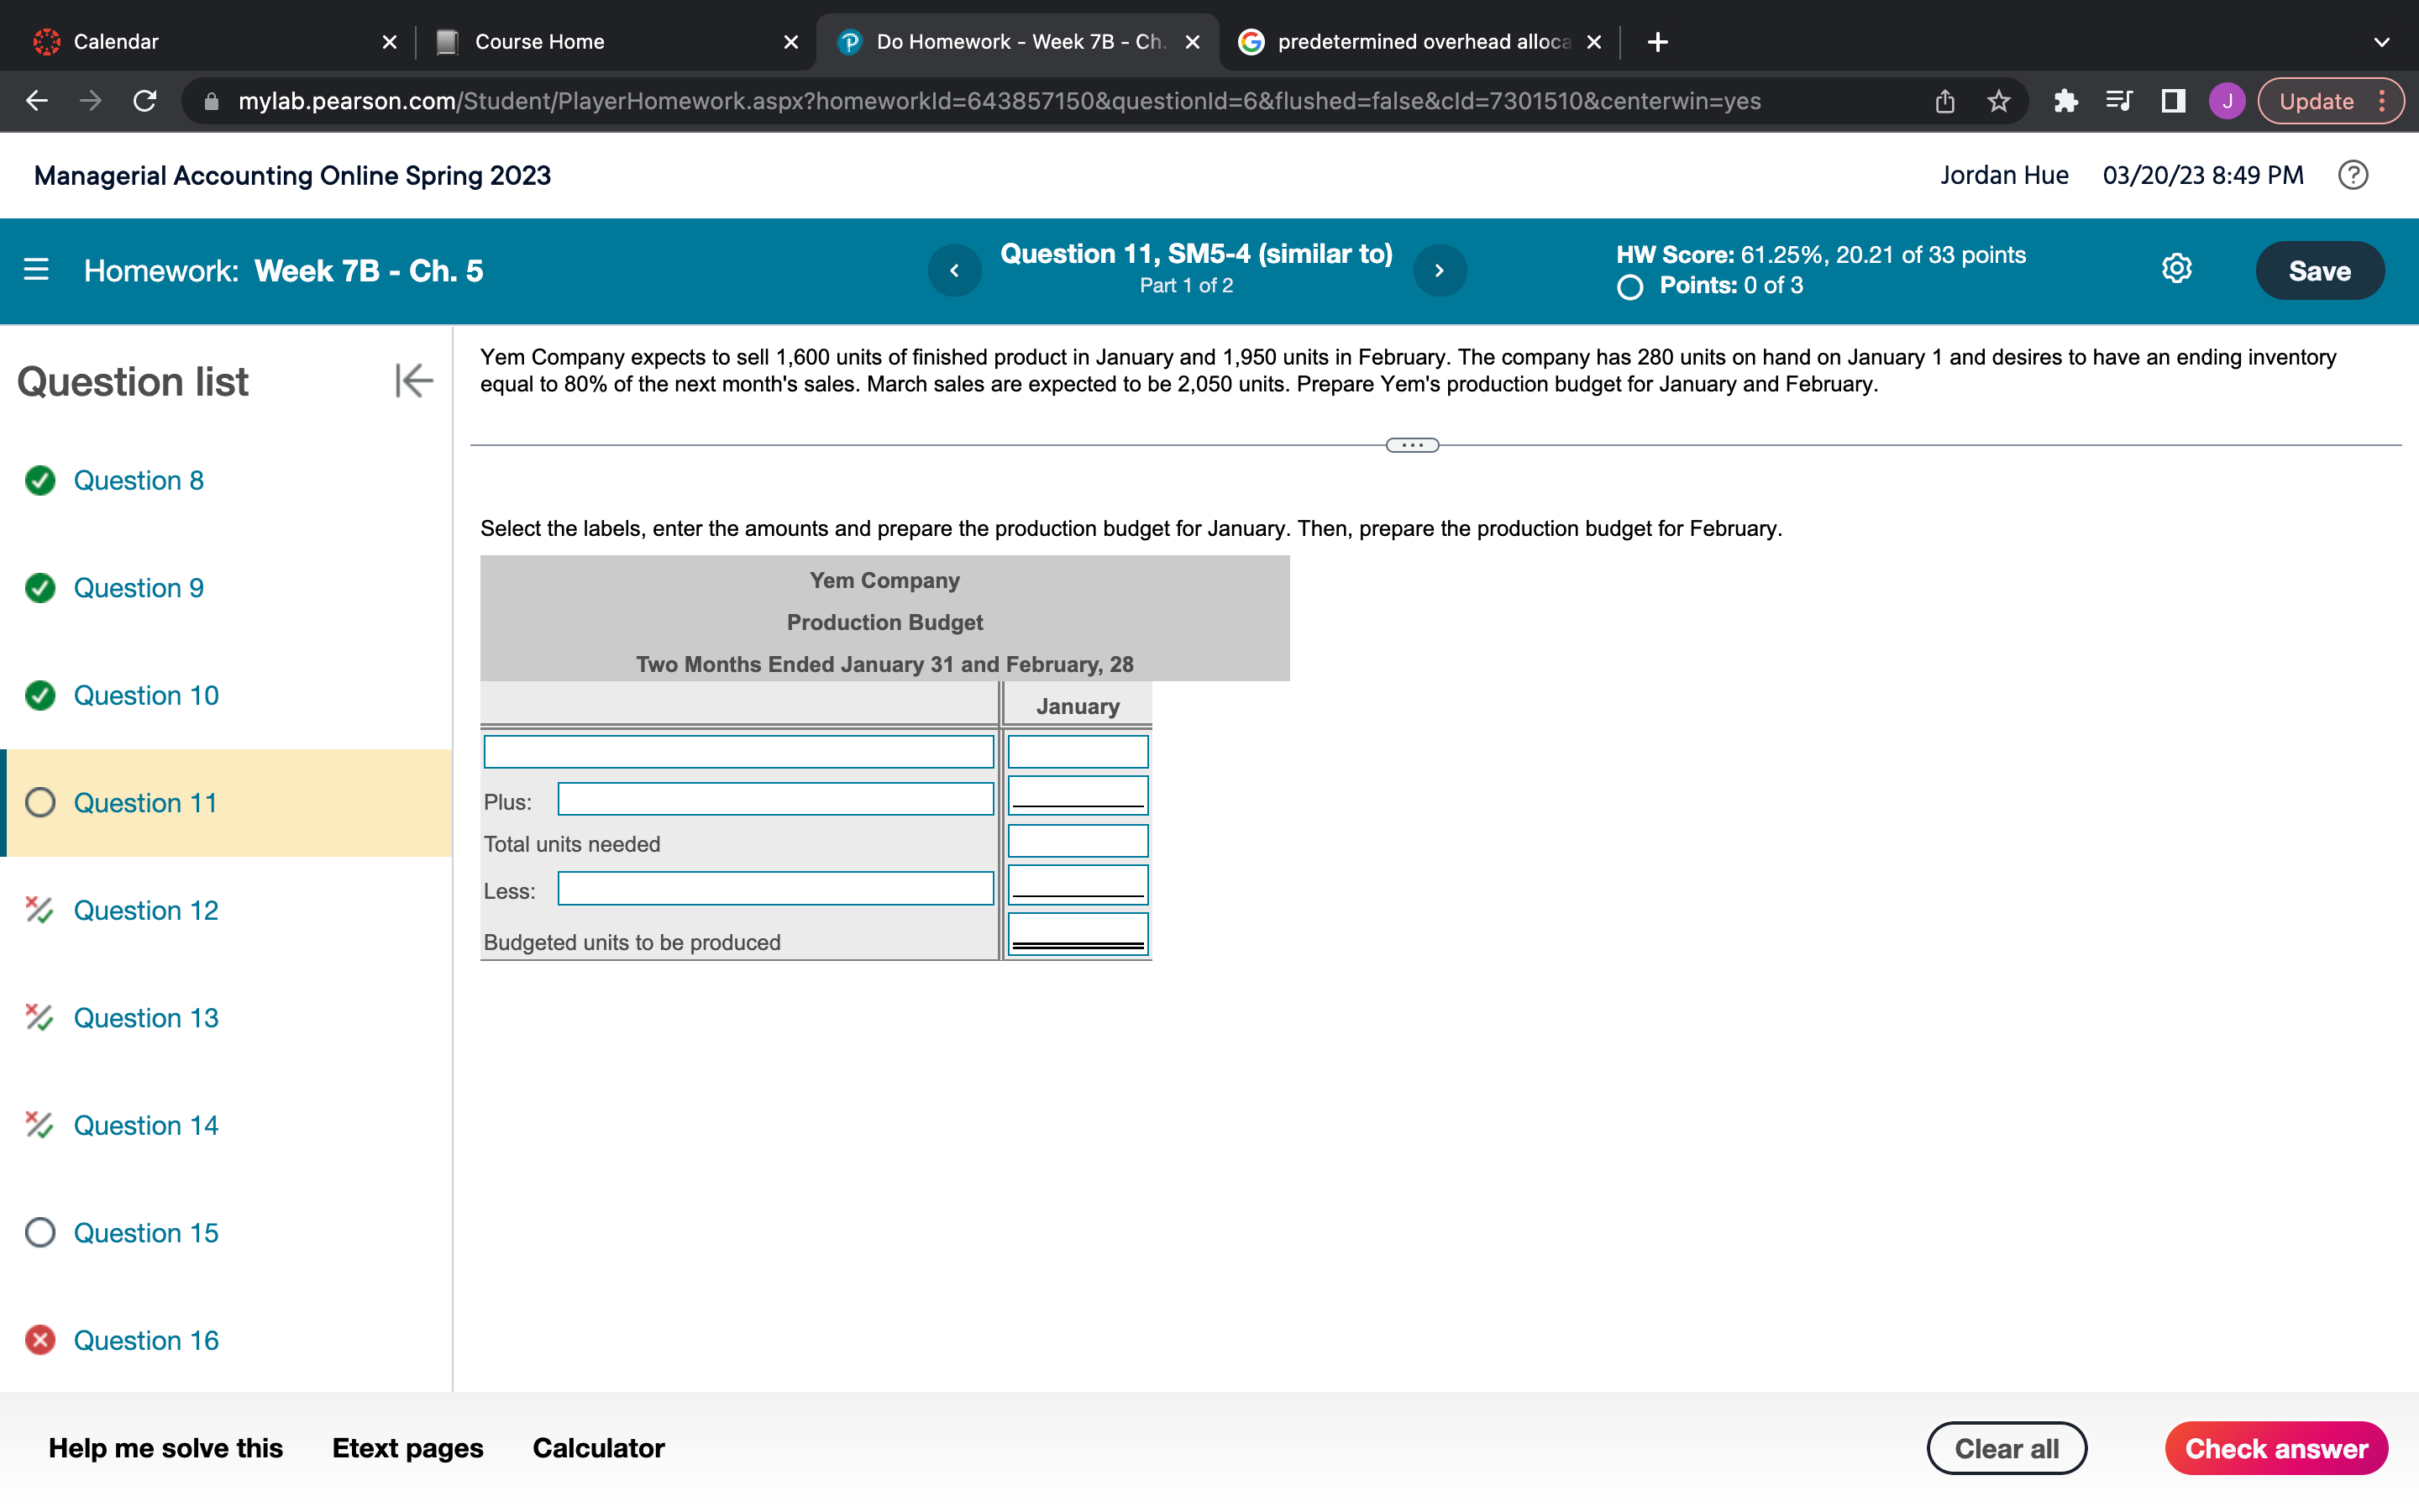Open the settings gear icon
The width and height of the screenshot is (2419, 1512).
coord(2176,269)
